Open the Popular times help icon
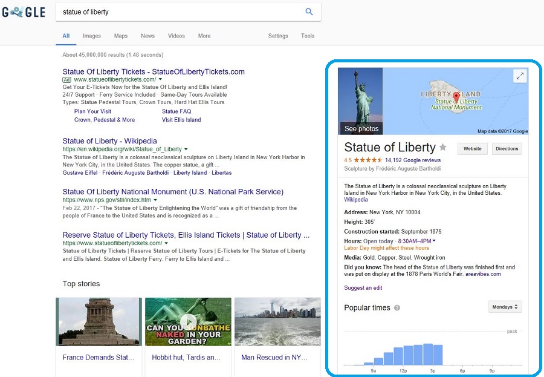Image resolution: width=544 pixels, height=377 pixels. 397,308
